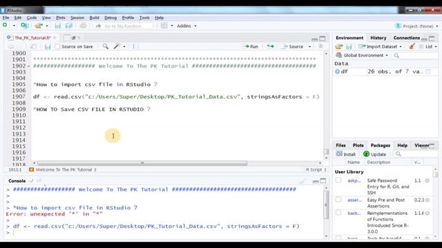Install a package with the Install button
442x248 pixels.
tap(346, 154)
